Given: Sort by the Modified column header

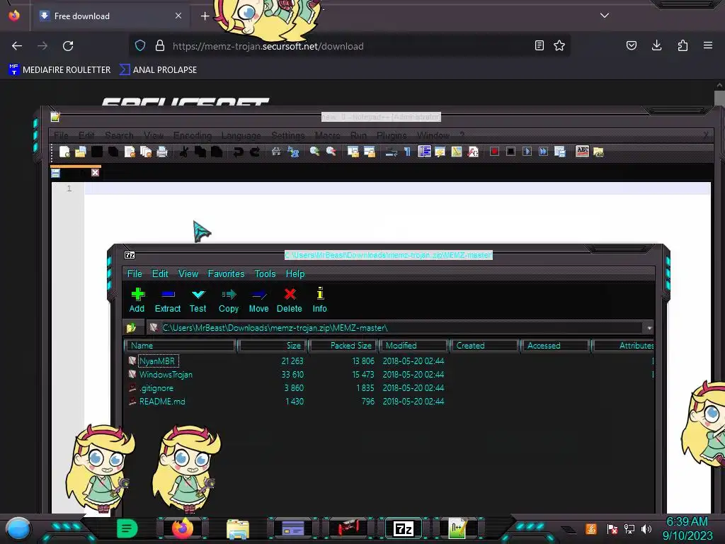Looking at the screenshot, I should pos(413,346).
